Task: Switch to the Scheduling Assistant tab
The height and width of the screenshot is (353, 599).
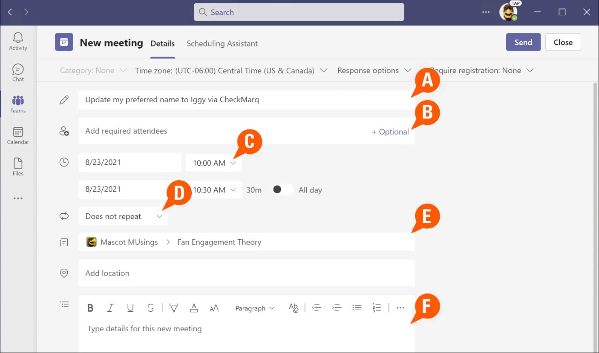Action: point(222,43)
